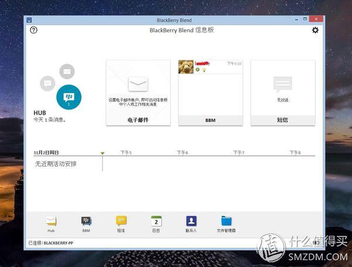Screen dimensions: 352x267
Task: Open the 短信 card
Action: [283, 93]
